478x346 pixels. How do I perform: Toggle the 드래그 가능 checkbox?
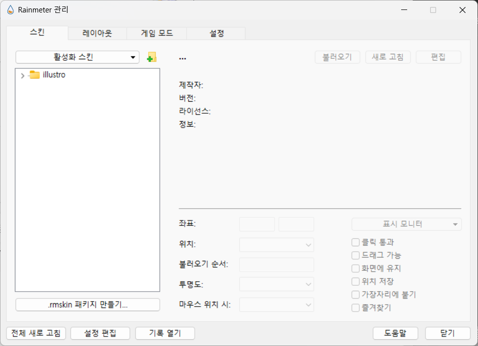[x=355, y=255]
